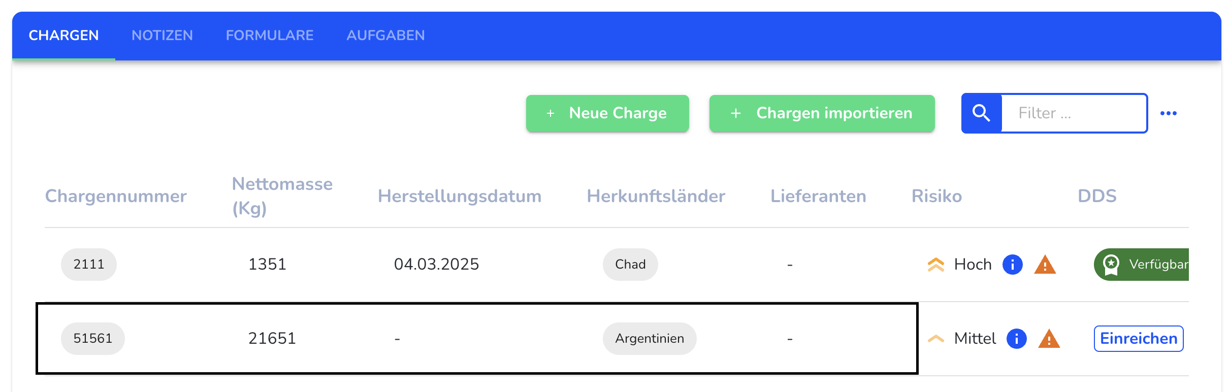
Task: Click warning triangle in the Hoch row
Action: point(1045,265)
